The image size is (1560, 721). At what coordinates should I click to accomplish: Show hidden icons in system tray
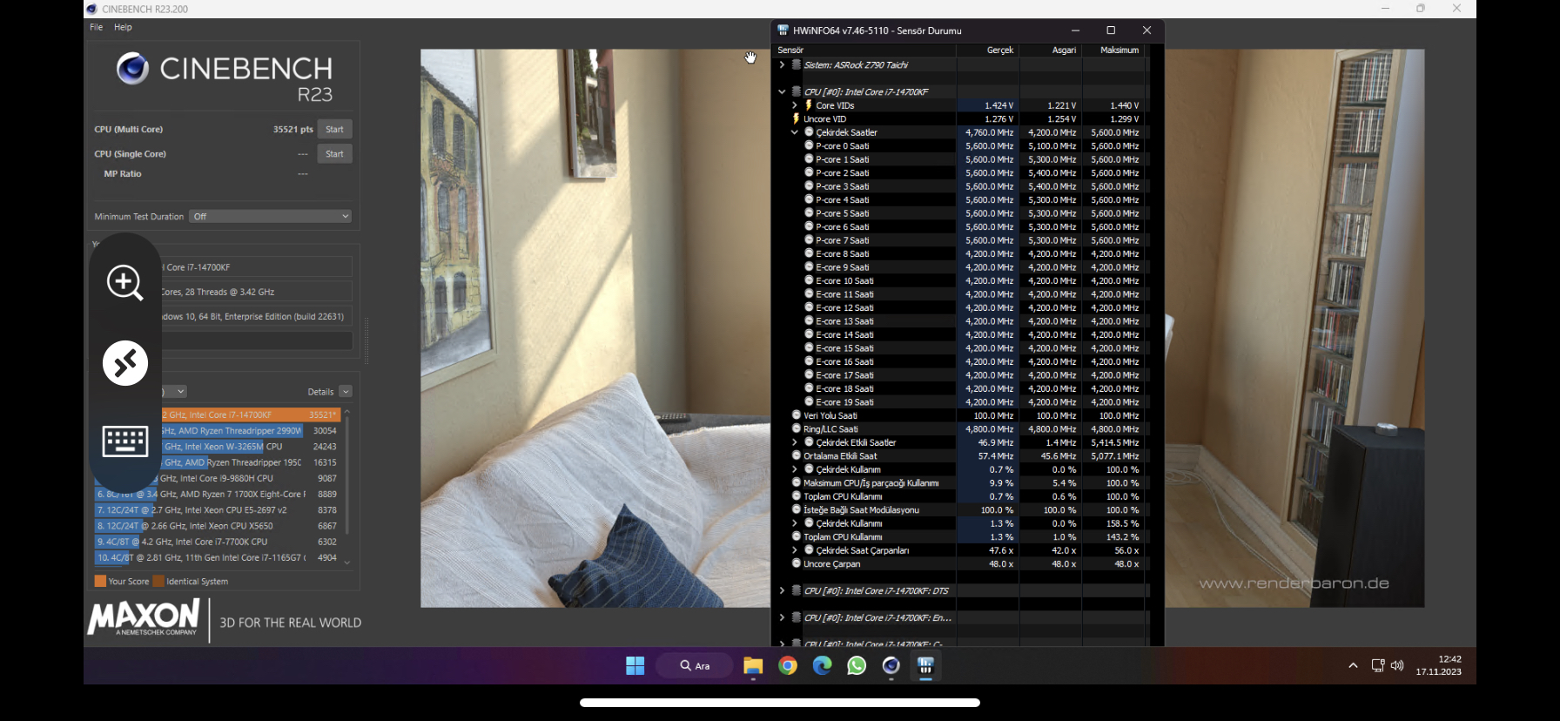pyautogui.click(x=1353, y=665)
